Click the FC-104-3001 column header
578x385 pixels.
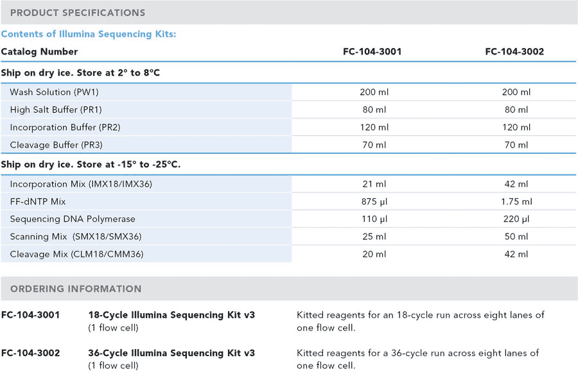372,51
